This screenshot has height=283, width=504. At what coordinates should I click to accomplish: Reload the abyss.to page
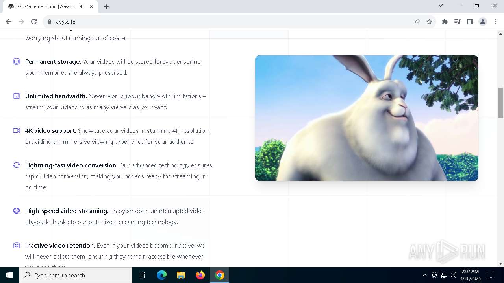click(34, 22)
